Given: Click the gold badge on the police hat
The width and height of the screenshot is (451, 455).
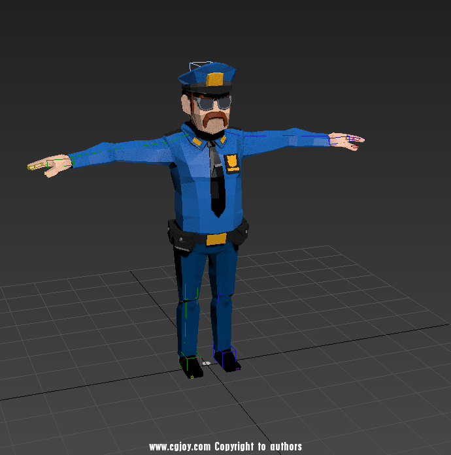Looking at the screenshot, I should [x=216, y=80].
